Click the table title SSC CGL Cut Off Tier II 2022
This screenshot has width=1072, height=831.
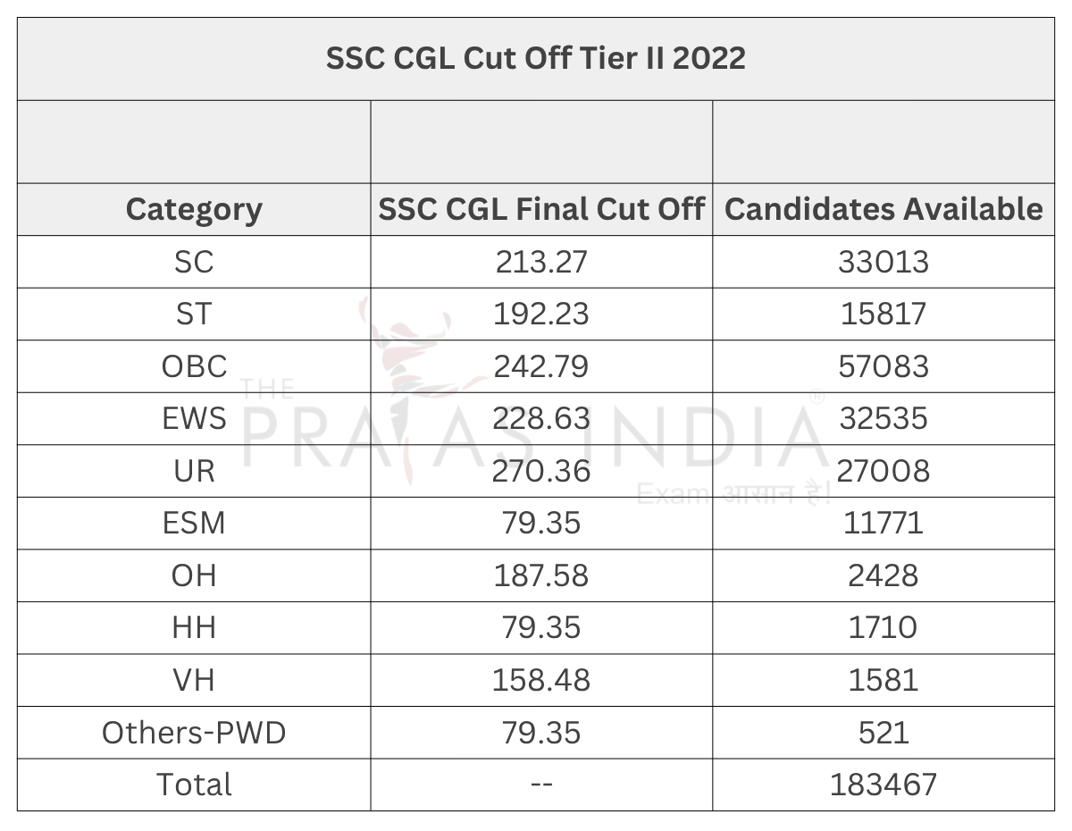(x=535, y=59)
